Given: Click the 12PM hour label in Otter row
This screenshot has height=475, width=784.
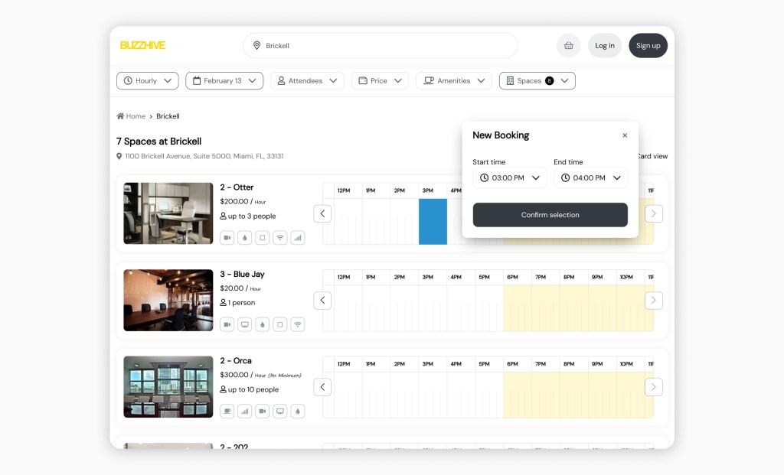Looking at the screenshot, I should (x=344, y=190).
